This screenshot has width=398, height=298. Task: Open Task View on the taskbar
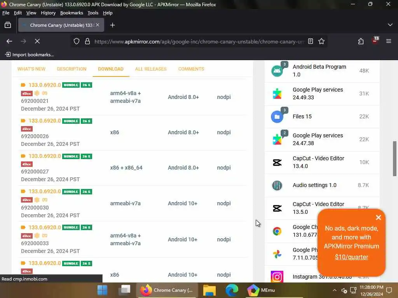click(124, 290)
